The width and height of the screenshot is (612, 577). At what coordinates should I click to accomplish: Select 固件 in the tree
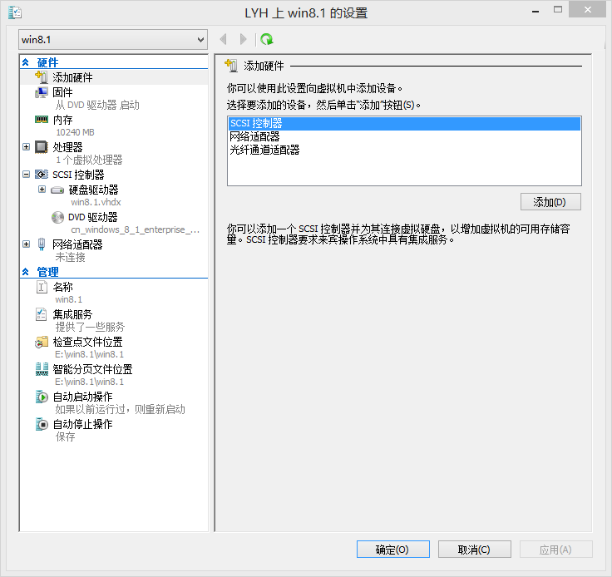[x=62, y=92]
